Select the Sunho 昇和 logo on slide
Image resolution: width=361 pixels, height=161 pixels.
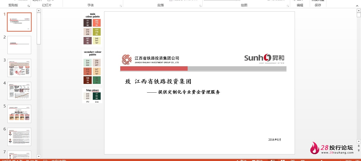pos(264,59)
